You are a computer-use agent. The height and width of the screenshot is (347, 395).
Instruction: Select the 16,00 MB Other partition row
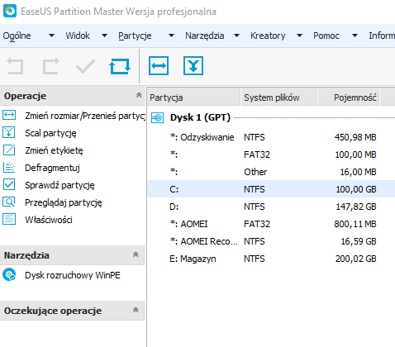[271, 172]
